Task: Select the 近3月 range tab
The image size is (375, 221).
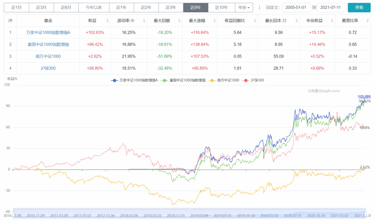Action: pos(41,7)
